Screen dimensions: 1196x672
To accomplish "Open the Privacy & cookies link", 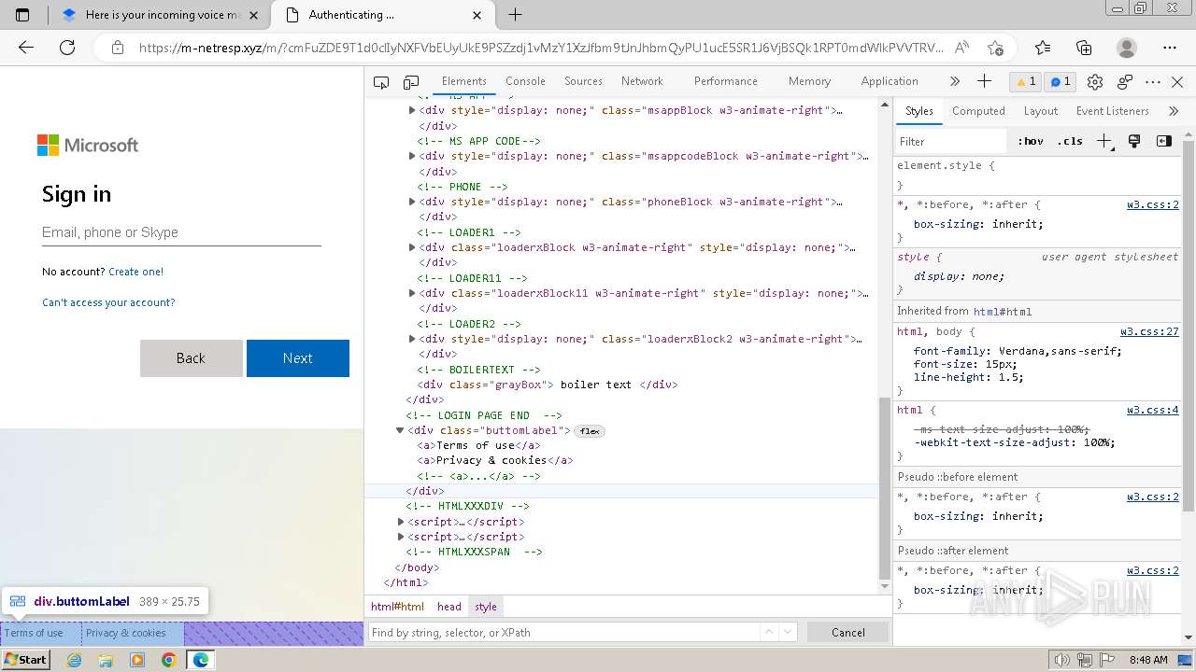I will pyautogui.click(x=125, y=633).
